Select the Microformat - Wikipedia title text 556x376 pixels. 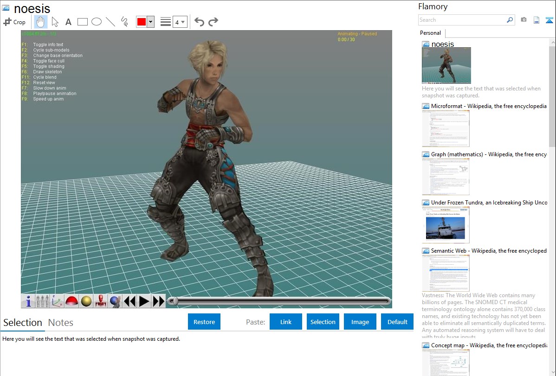[489, 106]
